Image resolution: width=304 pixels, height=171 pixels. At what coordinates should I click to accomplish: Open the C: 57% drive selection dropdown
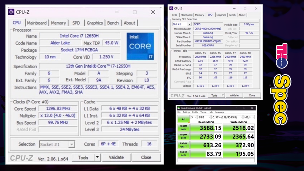click(x=227, y=117)
